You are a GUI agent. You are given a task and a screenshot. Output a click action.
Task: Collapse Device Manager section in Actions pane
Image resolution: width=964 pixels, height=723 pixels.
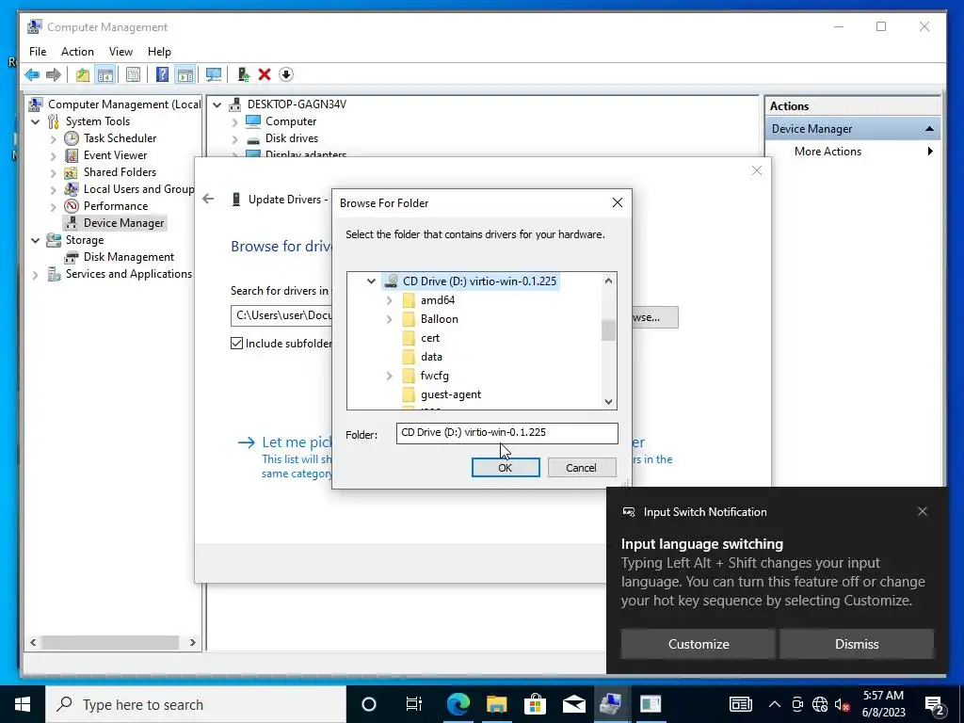929,128
